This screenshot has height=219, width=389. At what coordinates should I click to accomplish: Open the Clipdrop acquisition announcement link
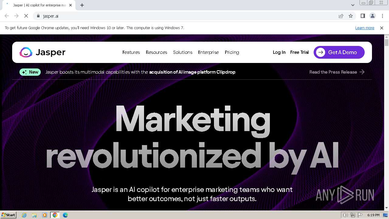pyautogui.click(x=192, y=72)
